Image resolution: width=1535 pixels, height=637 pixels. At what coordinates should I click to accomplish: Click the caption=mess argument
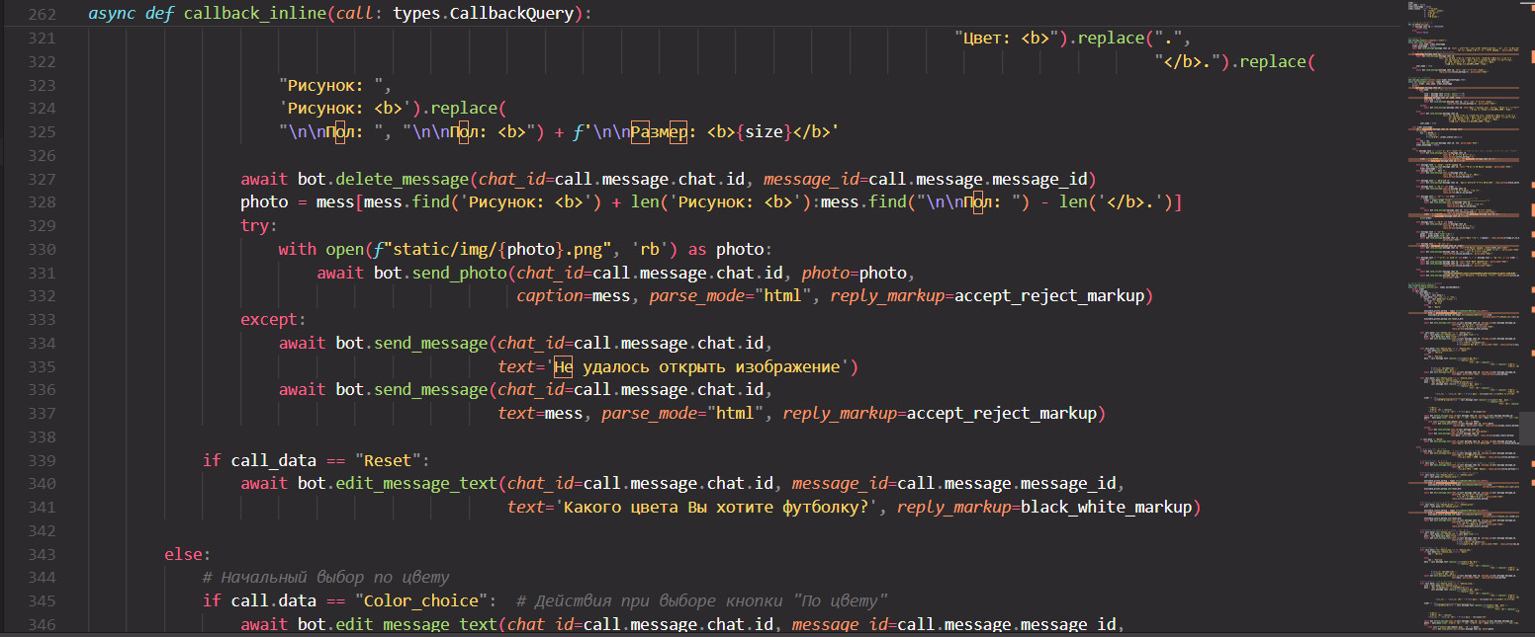[574, 296]
